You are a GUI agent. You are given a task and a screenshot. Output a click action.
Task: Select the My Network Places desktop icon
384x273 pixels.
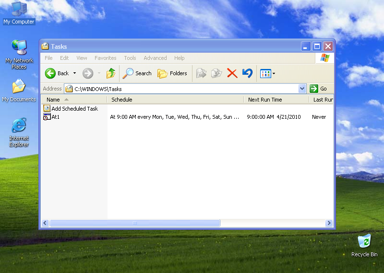pos(19,54)
